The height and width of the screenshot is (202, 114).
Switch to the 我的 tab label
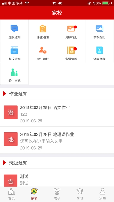pyautogui.click(x=103, y=198)
